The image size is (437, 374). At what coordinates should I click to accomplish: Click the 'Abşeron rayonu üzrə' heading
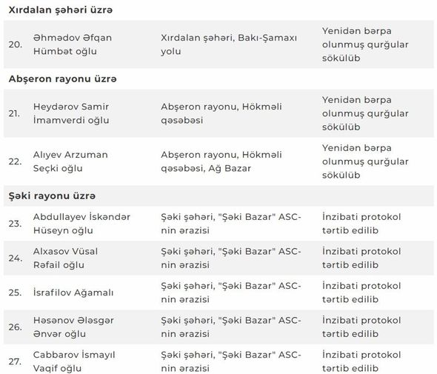click(62, 79)
